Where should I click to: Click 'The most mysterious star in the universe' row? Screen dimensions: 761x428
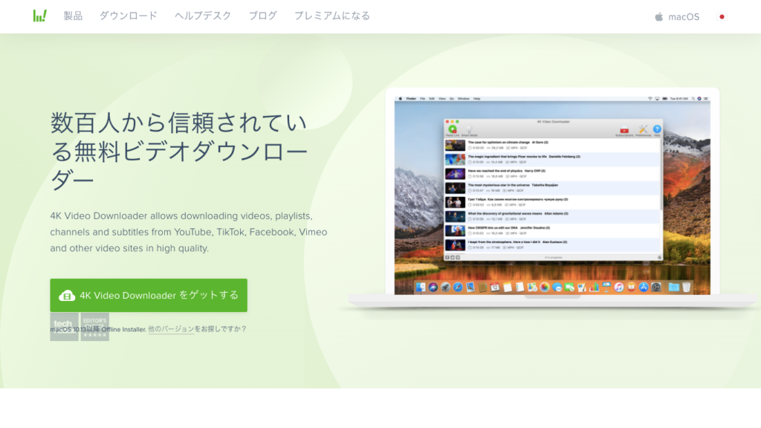tap(553, 188)
